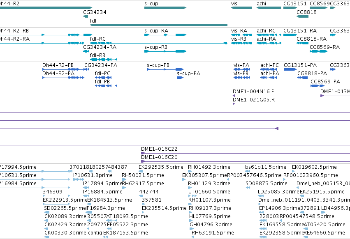
Task: Click the EK292535.5prime EST
Action: pyautogui.click(x=141, y=171)
